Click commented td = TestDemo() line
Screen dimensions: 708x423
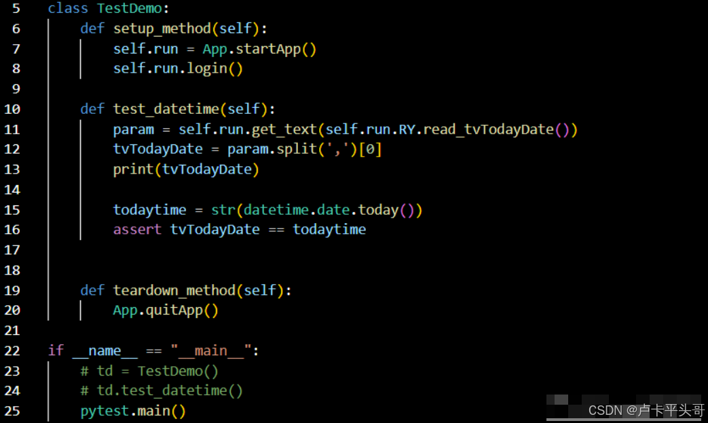tap(149, 371)
